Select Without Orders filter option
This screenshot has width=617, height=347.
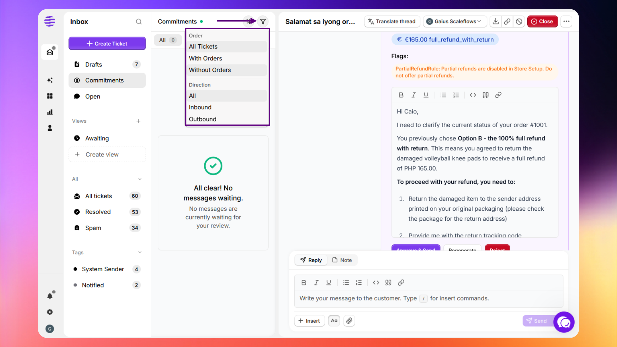pyautogui.click(x=227, y=70)
